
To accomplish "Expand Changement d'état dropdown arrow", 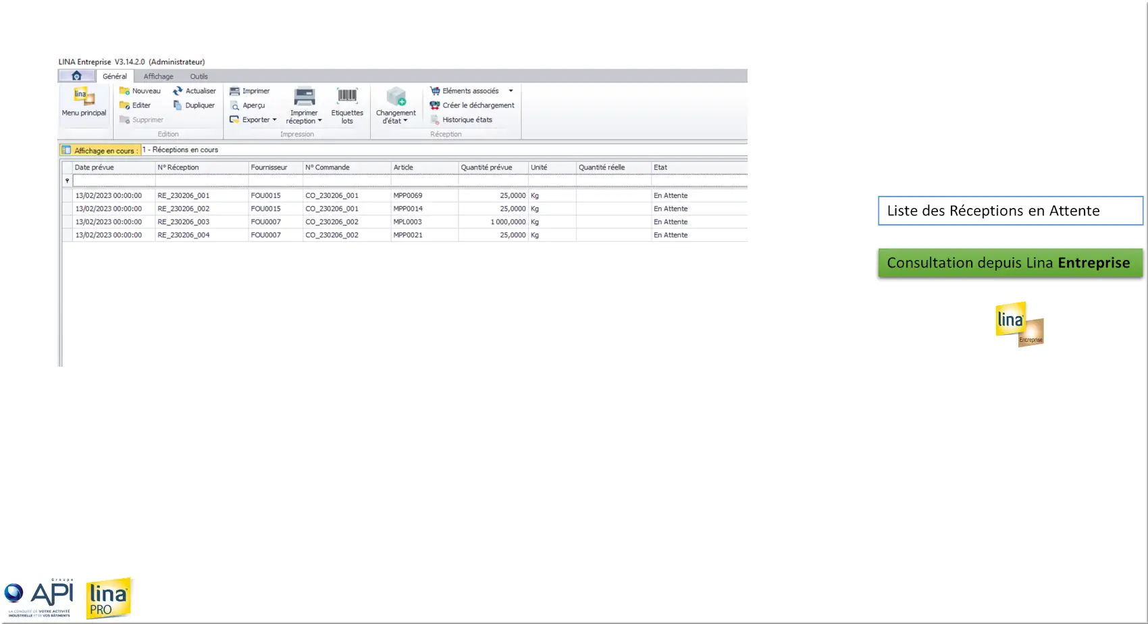I will coord(405,121).
